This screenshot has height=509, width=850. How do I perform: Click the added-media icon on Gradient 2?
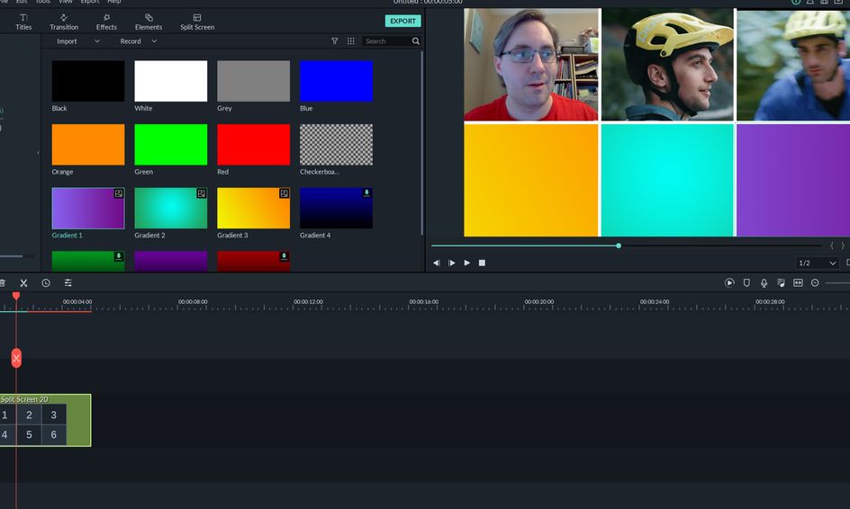201,193
